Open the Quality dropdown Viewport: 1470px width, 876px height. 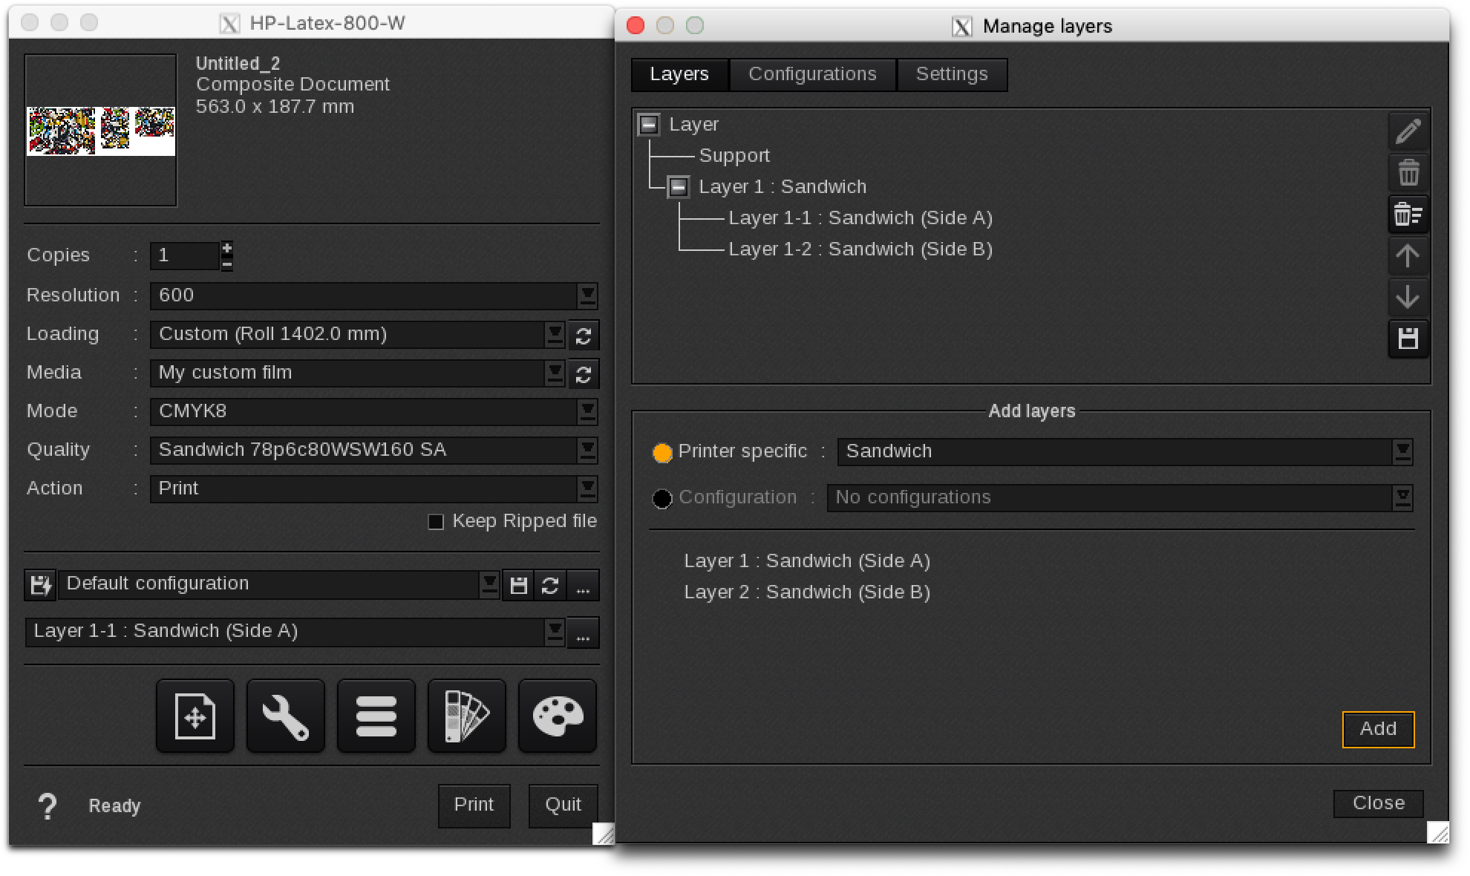point(587,451)
